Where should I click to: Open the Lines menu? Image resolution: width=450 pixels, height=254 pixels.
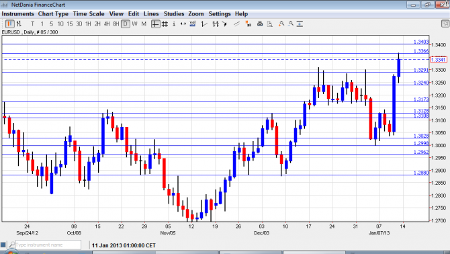pos(151,14)
